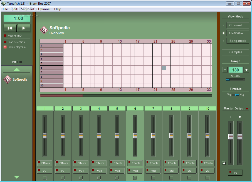Viewport: 252px width, 182px height.
Task: Tick the checkbox under channel 6
Action: tap(135, 178)
